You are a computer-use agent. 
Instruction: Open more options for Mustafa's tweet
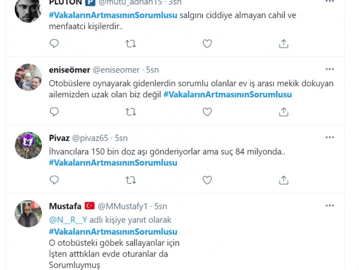point(329,206)
